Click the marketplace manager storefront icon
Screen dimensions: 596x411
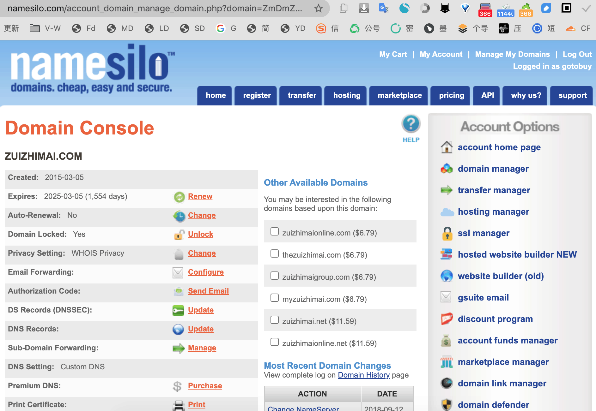click(x=447, y=362)
